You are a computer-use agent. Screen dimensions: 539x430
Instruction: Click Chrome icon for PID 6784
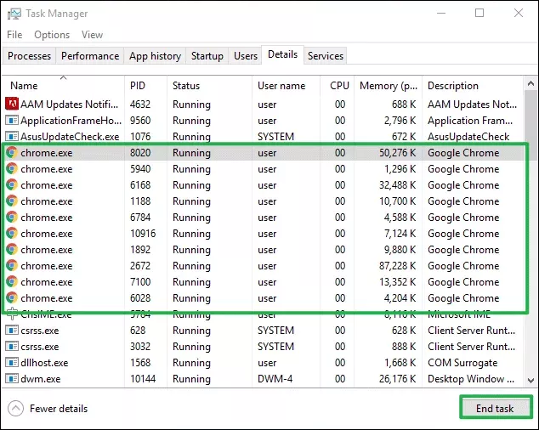[x=12, y=217]
